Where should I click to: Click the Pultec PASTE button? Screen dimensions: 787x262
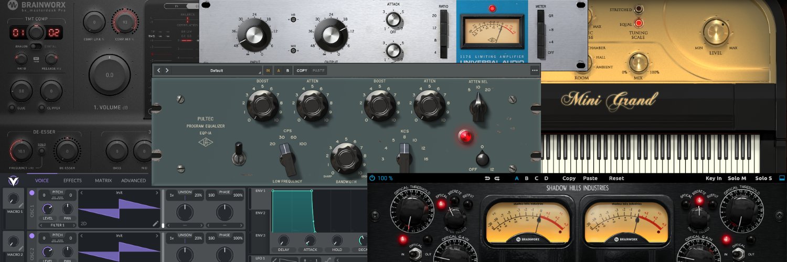click(x=318, y=70)
